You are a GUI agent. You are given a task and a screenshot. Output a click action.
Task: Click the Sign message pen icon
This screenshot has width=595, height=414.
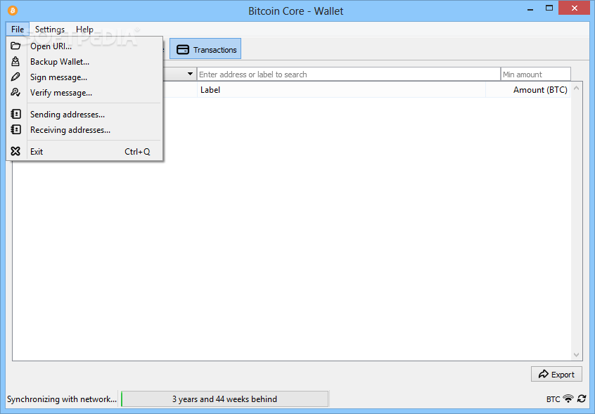tap(15, 77)
